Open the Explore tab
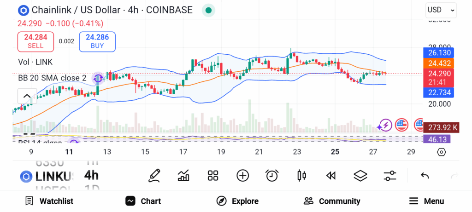Screen dimensions: 472x212 237,201
